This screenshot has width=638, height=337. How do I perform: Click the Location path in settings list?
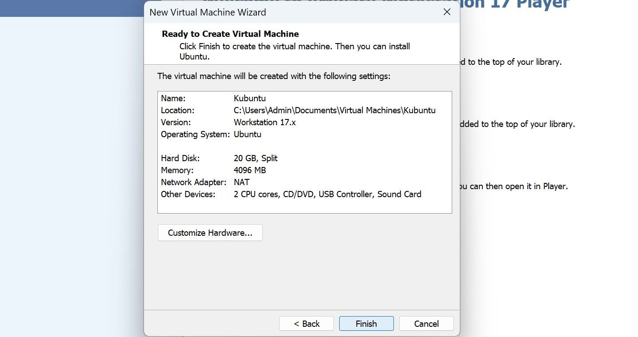334,110
